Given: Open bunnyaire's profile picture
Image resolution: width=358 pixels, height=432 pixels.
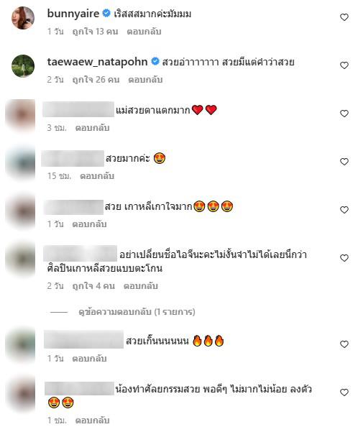Looking at the screenshot, I should (x=23, y=18).
